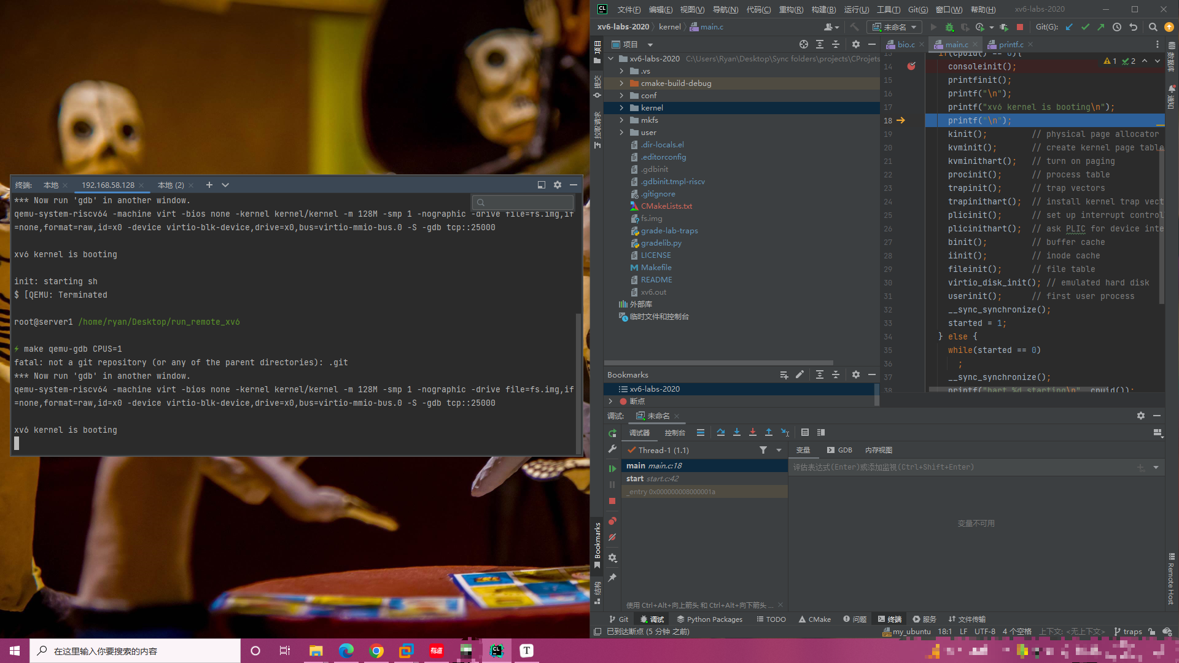
Task: Switch to bio.c editor tab
Action: pos(905,44)
